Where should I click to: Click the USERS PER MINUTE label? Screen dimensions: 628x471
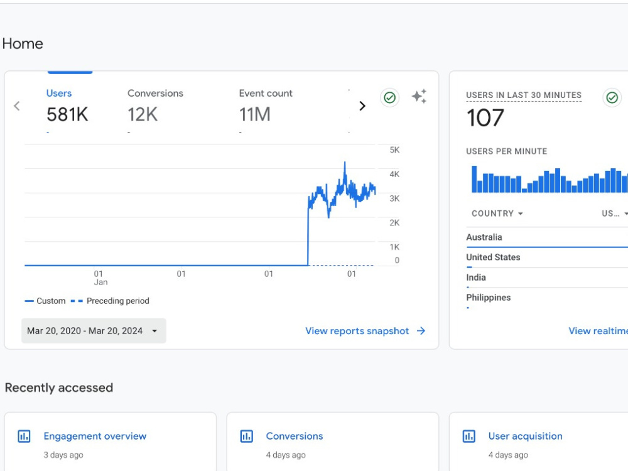506,151
